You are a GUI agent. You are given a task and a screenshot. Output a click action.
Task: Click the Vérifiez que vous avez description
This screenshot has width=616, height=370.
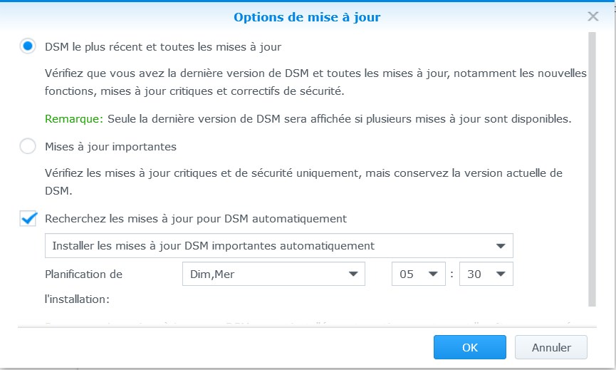tap(315, 82)
